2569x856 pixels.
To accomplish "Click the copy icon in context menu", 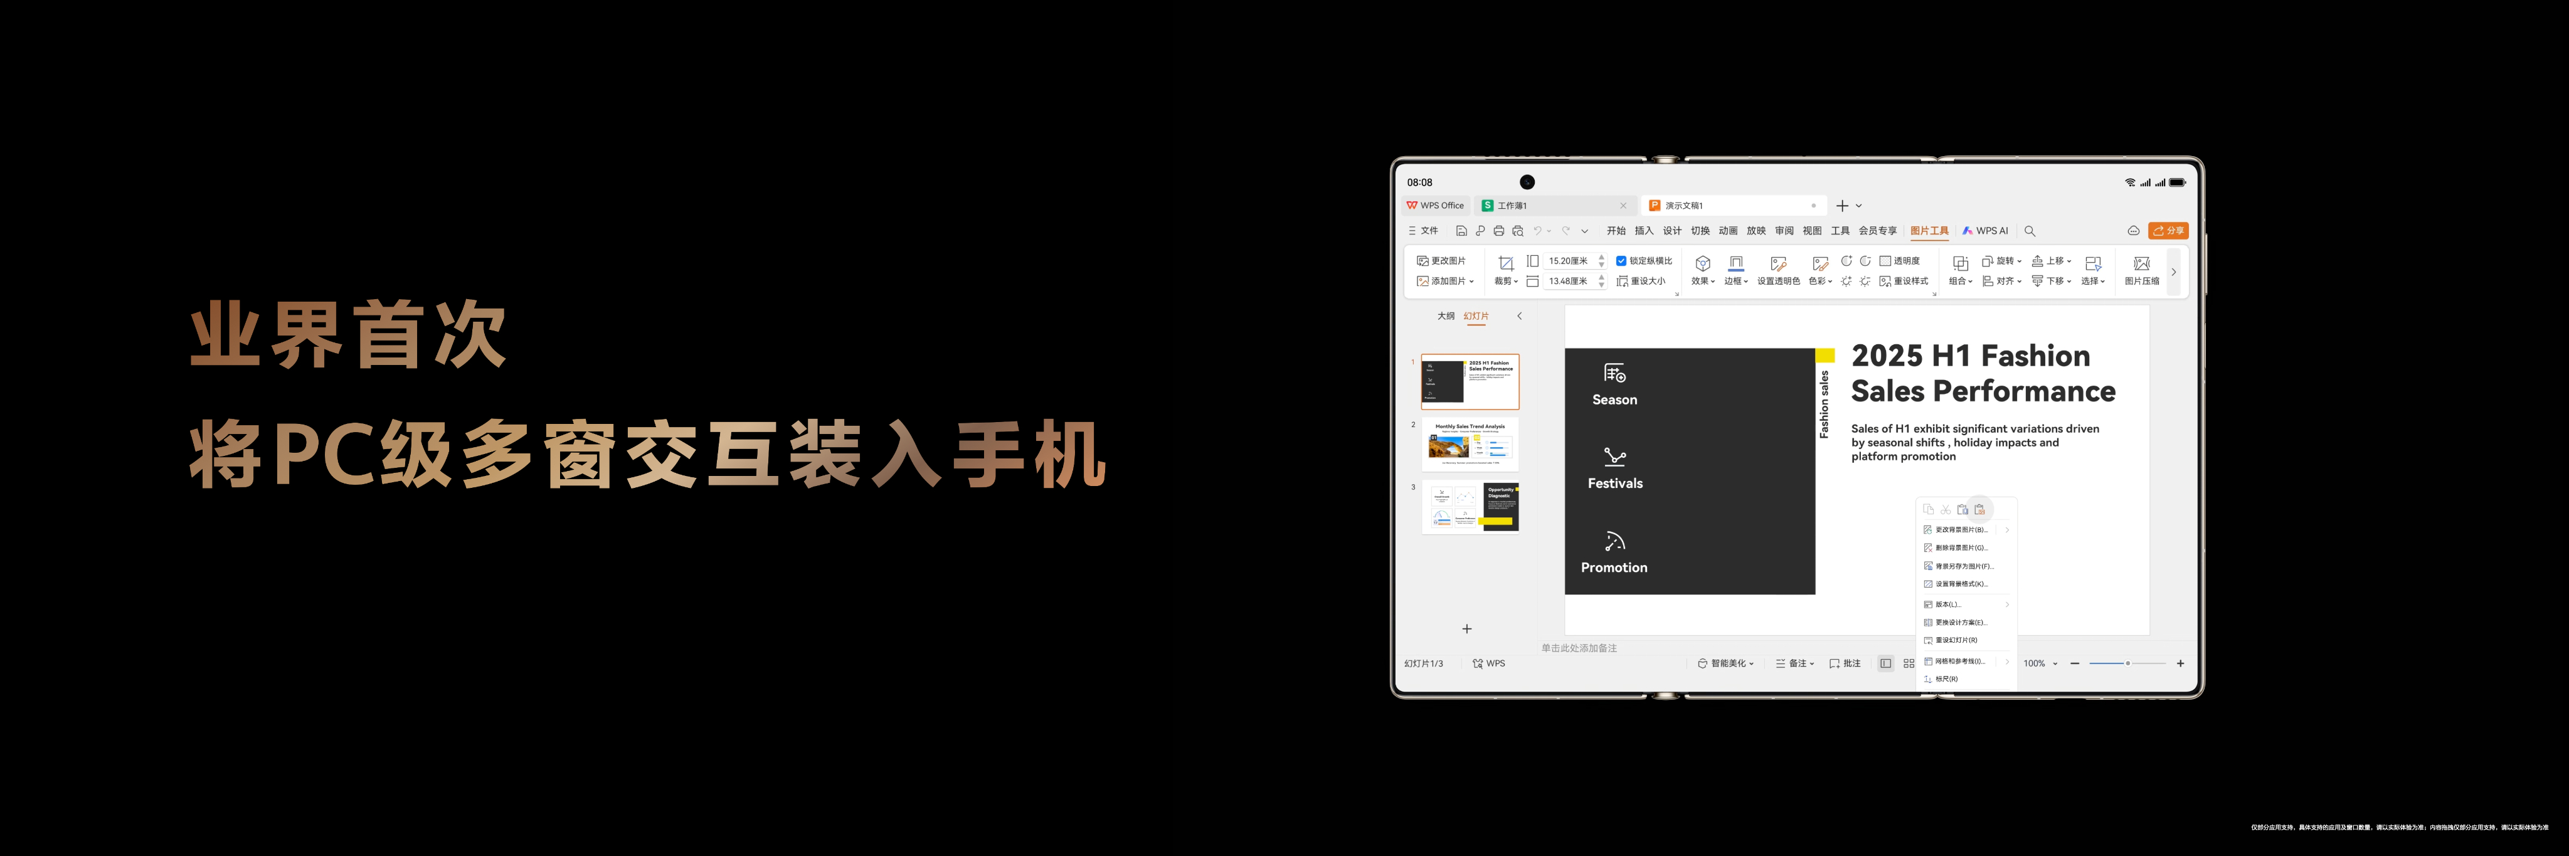I will click(x=1928, y=509).
